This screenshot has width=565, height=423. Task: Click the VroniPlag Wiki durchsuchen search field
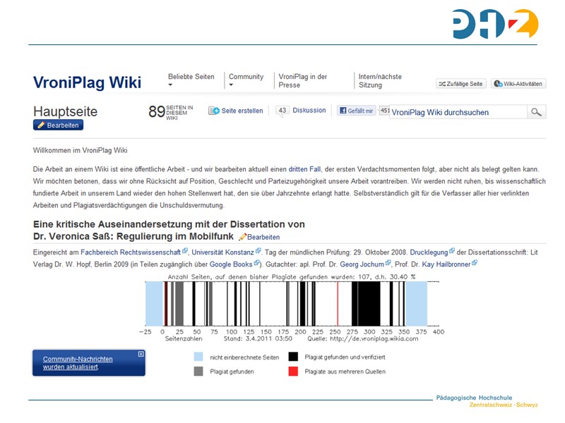pos(458,112)
